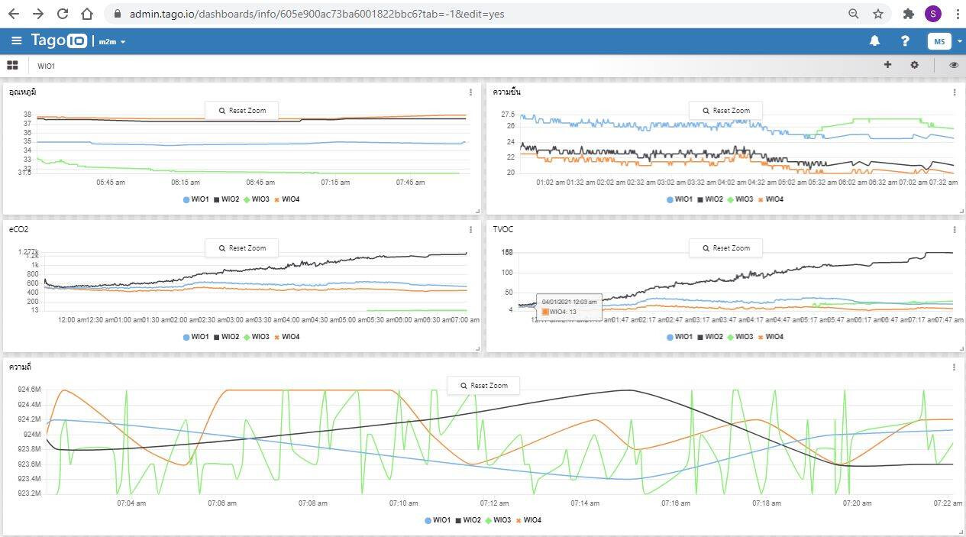Open the help question mark

pyautogui.click(x=905, y=41)
